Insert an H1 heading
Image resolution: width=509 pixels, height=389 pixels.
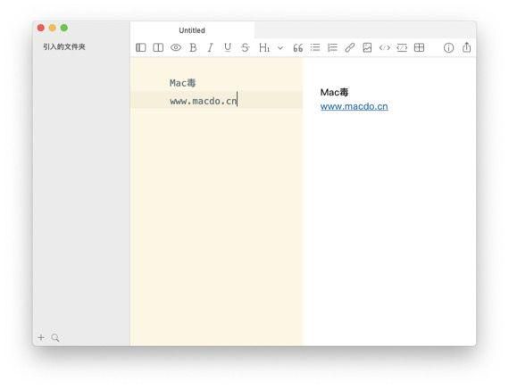pyautogui.click(x=264, y=47)
